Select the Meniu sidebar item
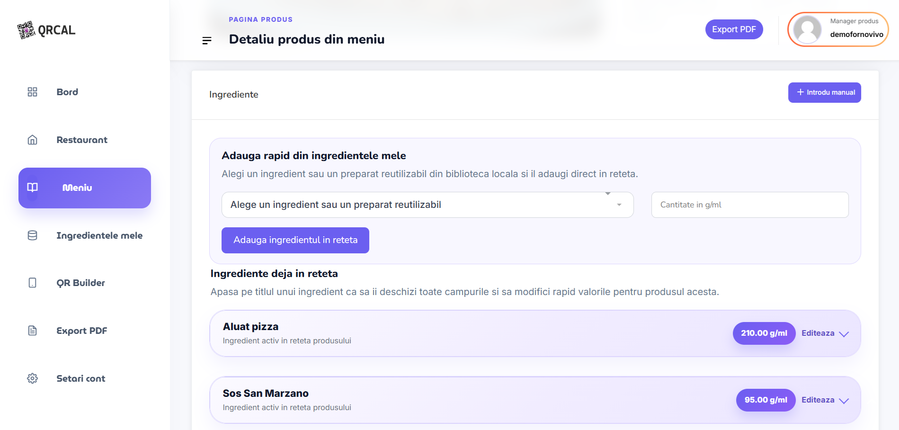This screenshot has height=430, width=899. [85, 188]
